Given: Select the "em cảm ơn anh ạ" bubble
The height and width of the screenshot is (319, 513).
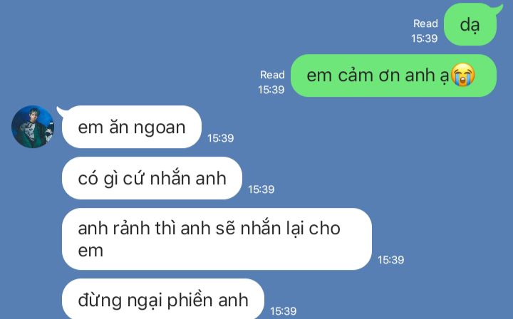Looking at the screenshot, I should (393, 75).
